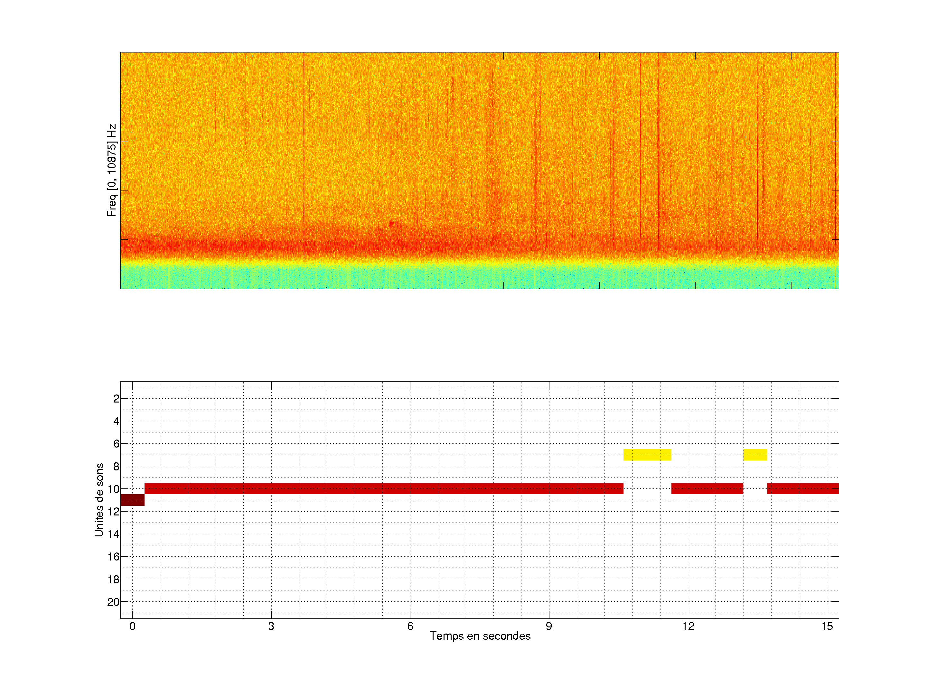Select the longer yellow bar at unit 7
Image resolution: width=927 pixels, height=695 pixels.
[x=647, y=455]
